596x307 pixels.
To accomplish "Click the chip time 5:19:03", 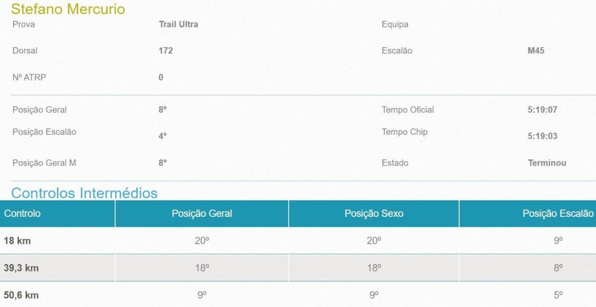I will (542, 136).
